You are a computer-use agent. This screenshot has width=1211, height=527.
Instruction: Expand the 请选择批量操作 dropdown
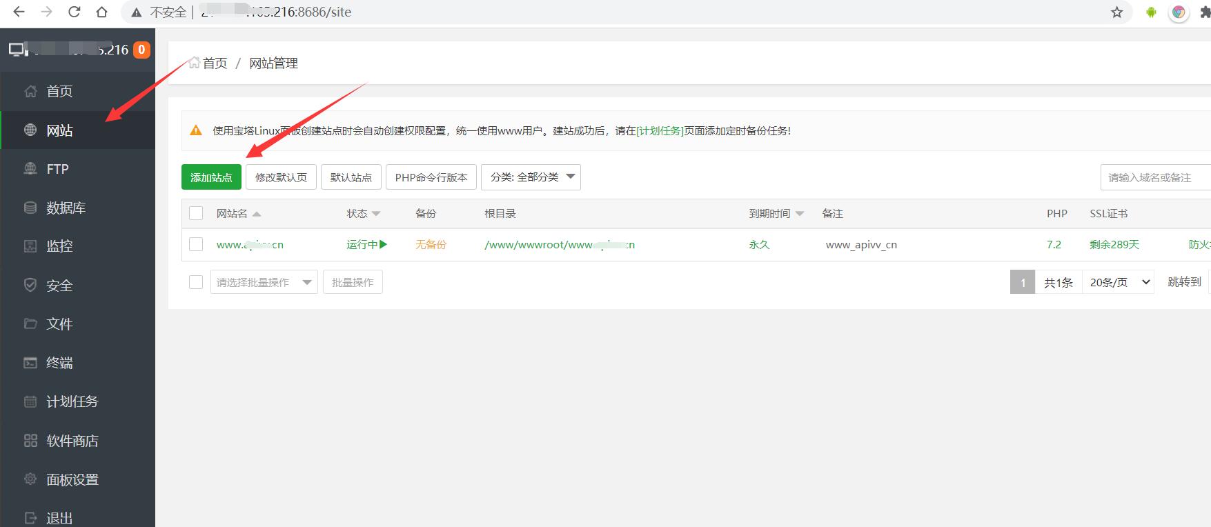tap(264, 282)
